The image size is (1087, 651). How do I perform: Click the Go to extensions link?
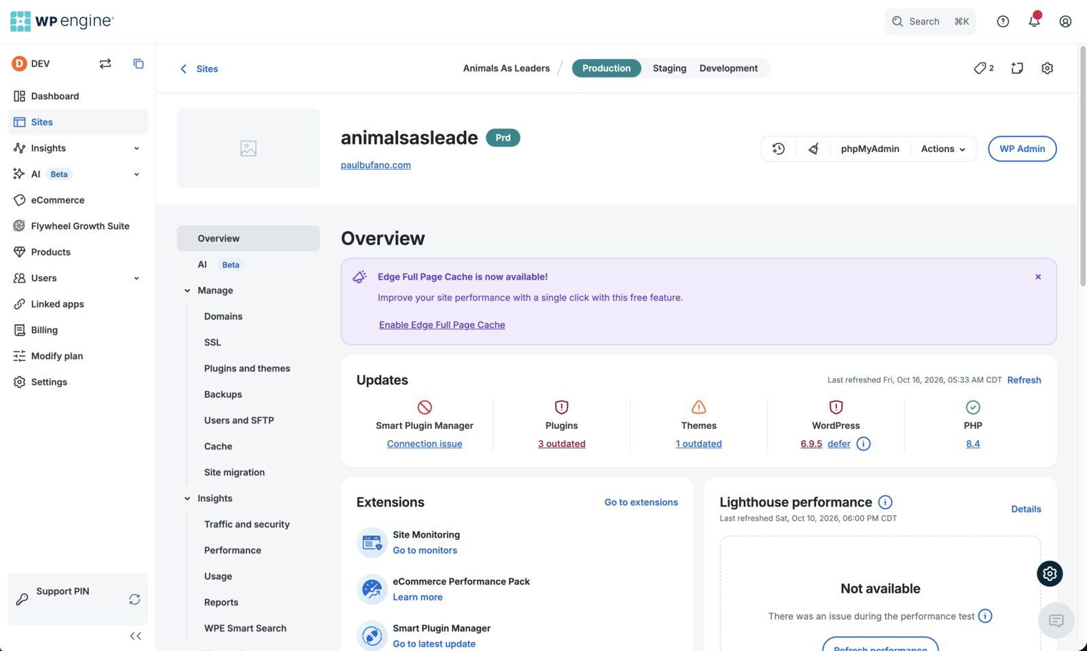(641, 502)
